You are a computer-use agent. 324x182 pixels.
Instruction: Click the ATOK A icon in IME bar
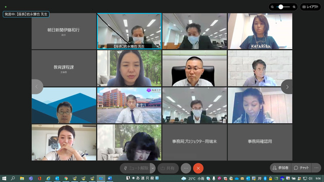coord(128,178)
